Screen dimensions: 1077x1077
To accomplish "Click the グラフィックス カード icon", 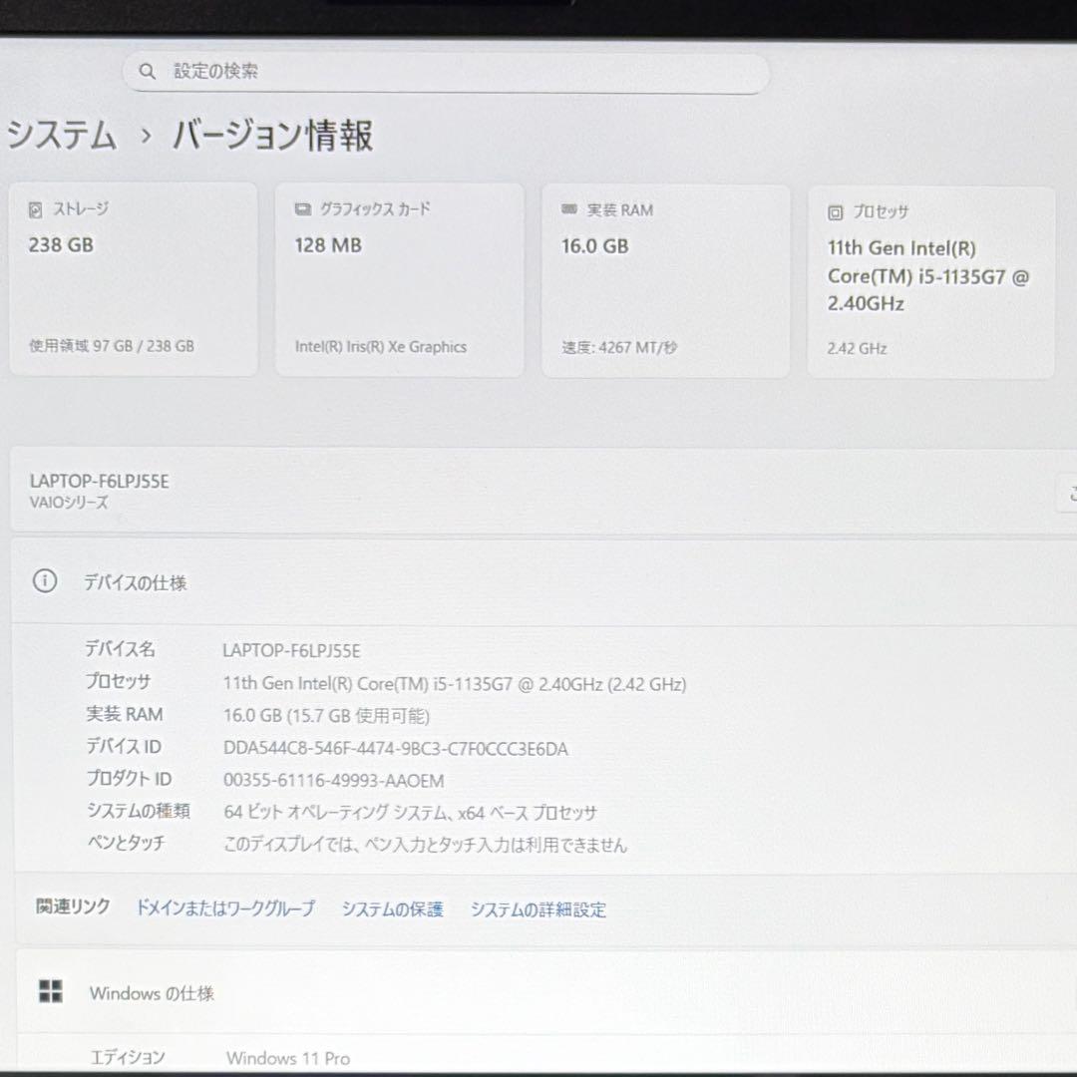I will (x=303, y=208).
